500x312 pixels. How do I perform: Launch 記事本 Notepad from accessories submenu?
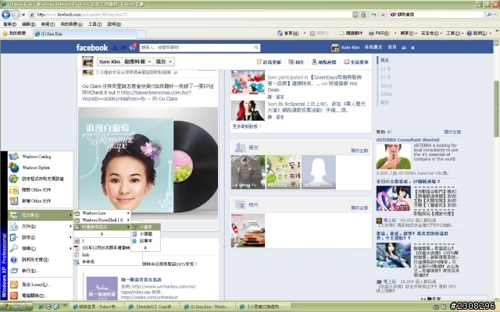(x=146, y=241)
